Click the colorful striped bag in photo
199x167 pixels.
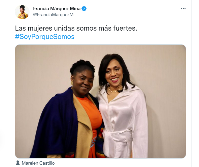(x=100, y=143)
